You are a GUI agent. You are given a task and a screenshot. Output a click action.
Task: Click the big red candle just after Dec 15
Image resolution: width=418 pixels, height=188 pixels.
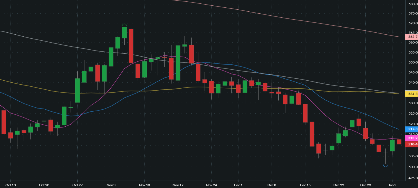[312, 134]
